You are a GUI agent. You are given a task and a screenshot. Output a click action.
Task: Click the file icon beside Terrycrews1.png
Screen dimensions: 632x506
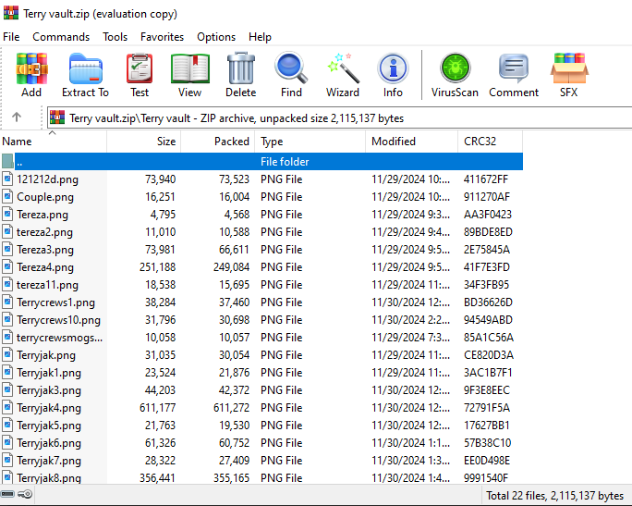[7, 302]
